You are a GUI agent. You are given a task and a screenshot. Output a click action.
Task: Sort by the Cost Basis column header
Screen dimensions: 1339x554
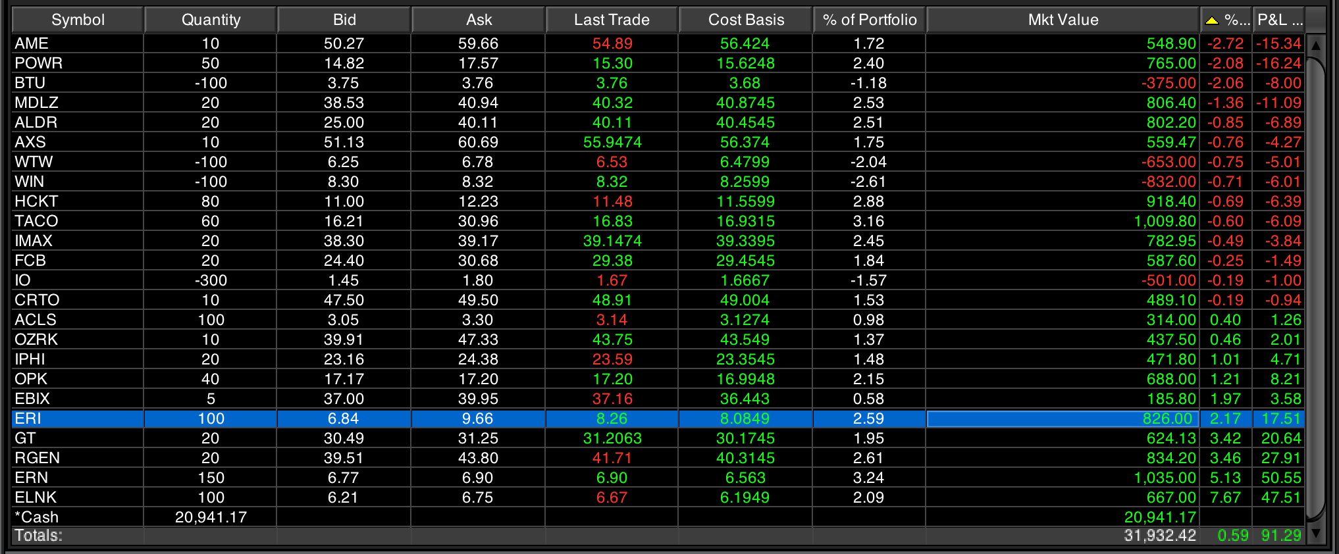pos(746,20)
